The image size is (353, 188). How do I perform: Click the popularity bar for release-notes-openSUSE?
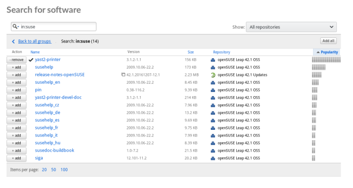[317, 75]
